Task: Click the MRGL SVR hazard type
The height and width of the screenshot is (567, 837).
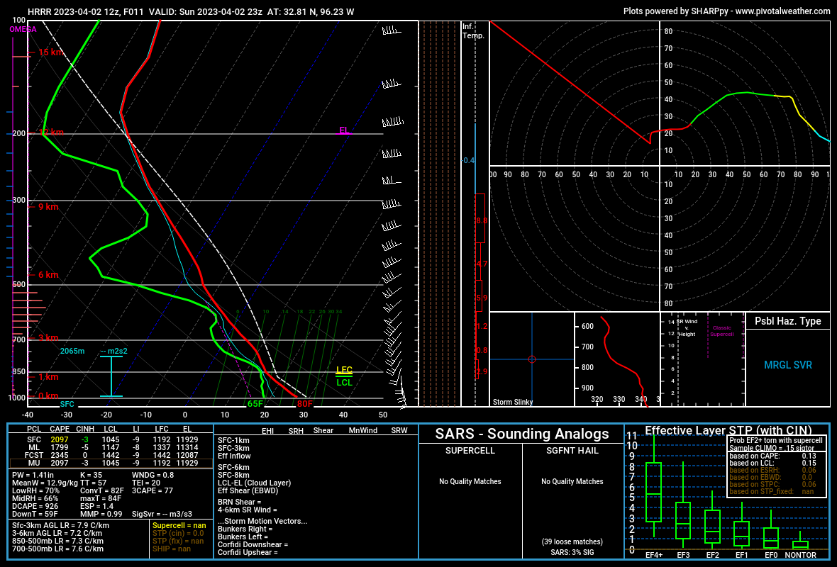Action: 788,365
